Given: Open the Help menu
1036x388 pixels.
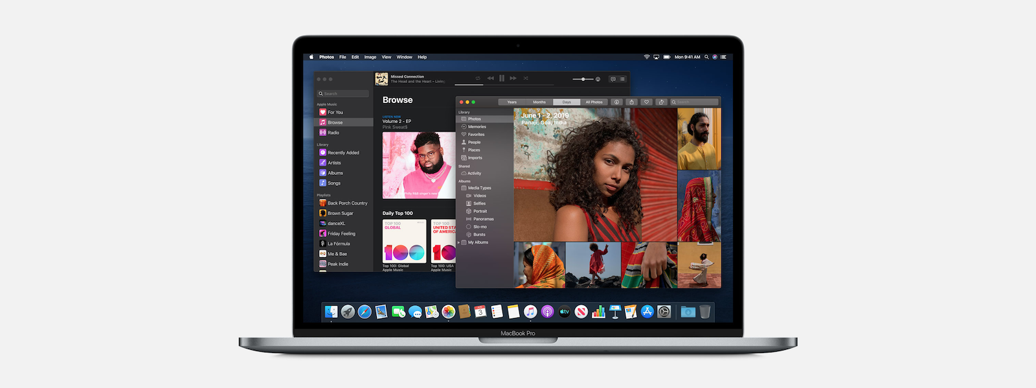Looking at the screenshot, I should [422, 57].
